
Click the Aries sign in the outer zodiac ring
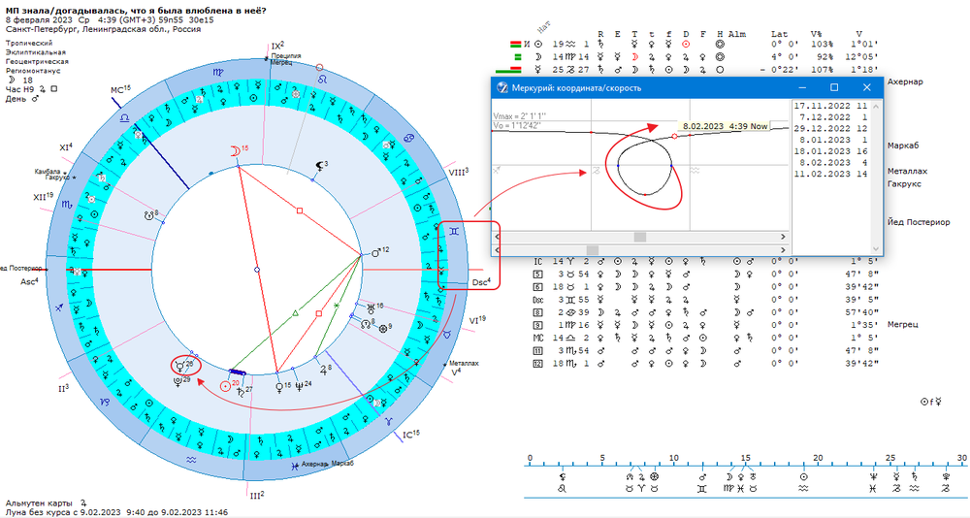pos(389,420)
